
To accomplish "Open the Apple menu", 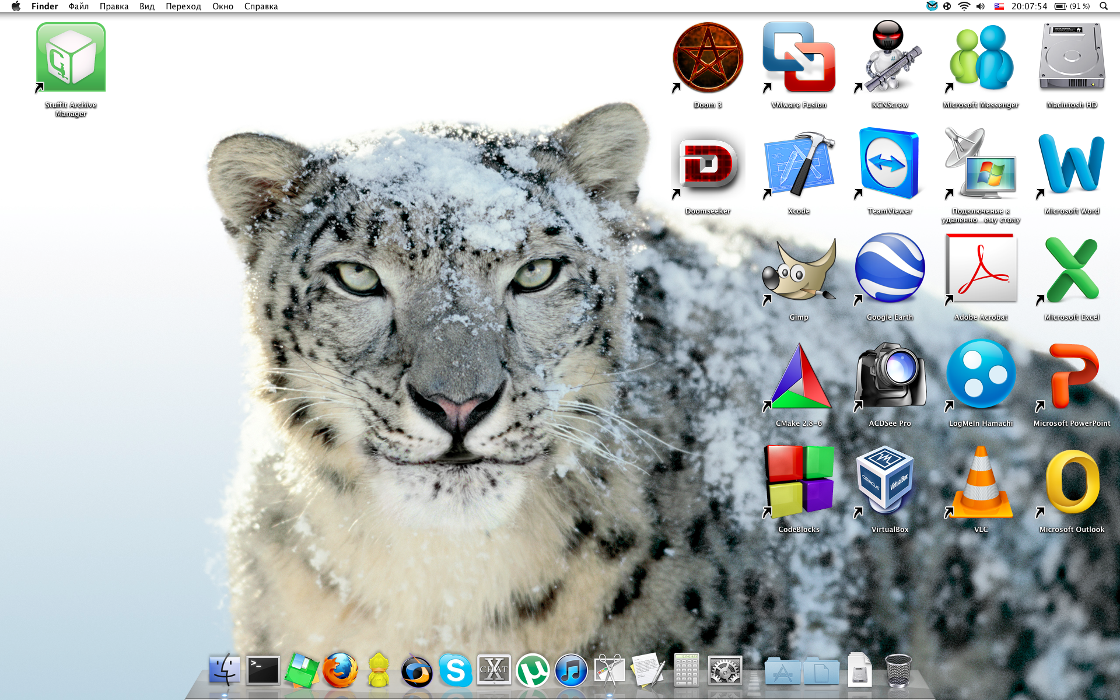I will pos(16,6).
